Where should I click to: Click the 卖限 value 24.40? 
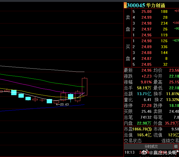click(174, 111)
